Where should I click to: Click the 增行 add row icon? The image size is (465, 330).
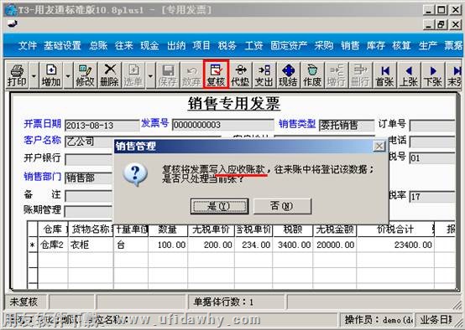point(337,75)
